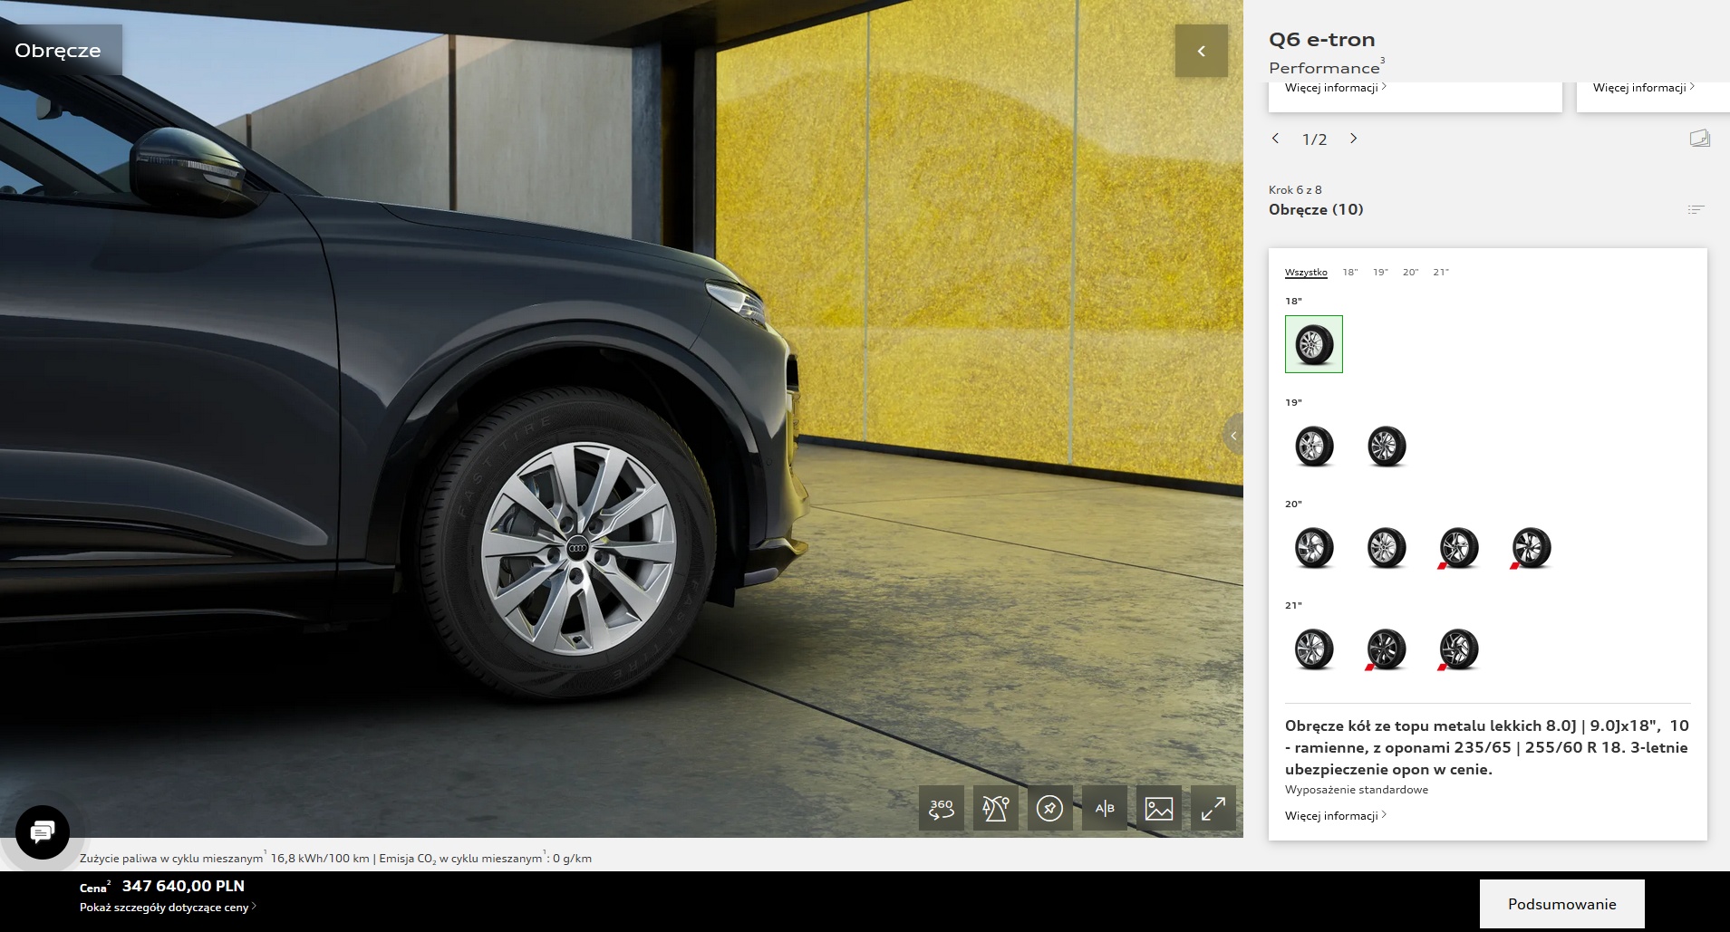
Task: Open Więcej informacji in left top card
Action: tap(1336, 88)
